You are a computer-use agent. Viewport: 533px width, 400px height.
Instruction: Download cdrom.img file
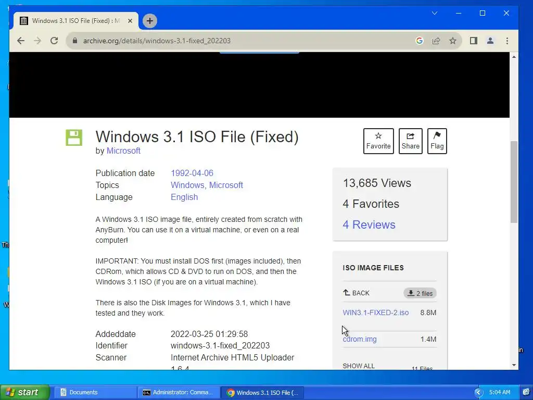(360, 339)
